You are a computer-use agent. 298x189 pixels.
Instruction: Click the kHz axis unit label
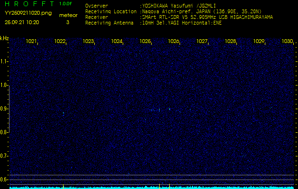[x=4, y=38]
